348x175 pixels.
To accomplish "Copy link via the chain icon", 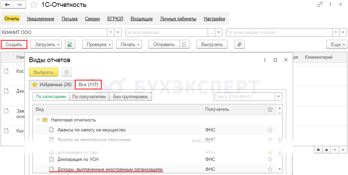I will [320, 4].
